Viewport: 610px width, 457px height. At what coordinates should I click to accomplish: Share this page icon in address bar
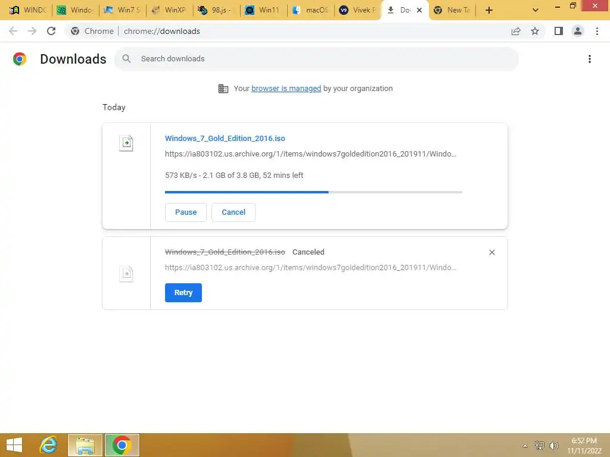tap(516, 31)
